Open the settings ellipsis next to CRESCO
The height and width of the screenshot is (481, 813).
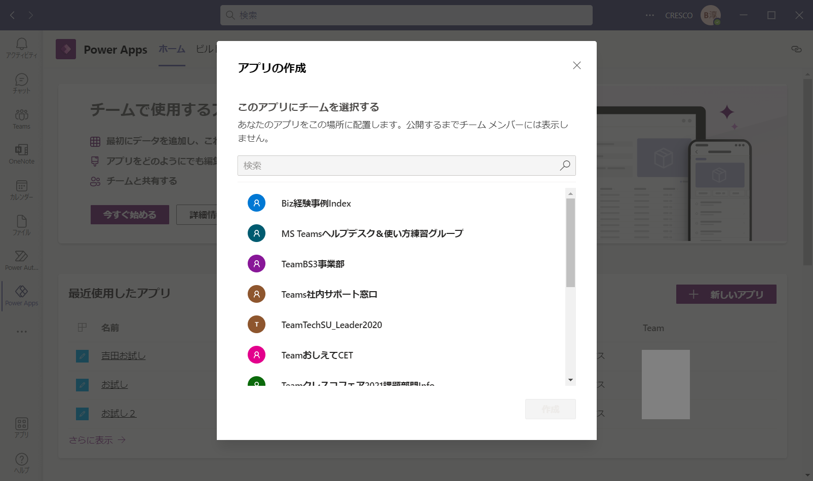click(650, 15)
